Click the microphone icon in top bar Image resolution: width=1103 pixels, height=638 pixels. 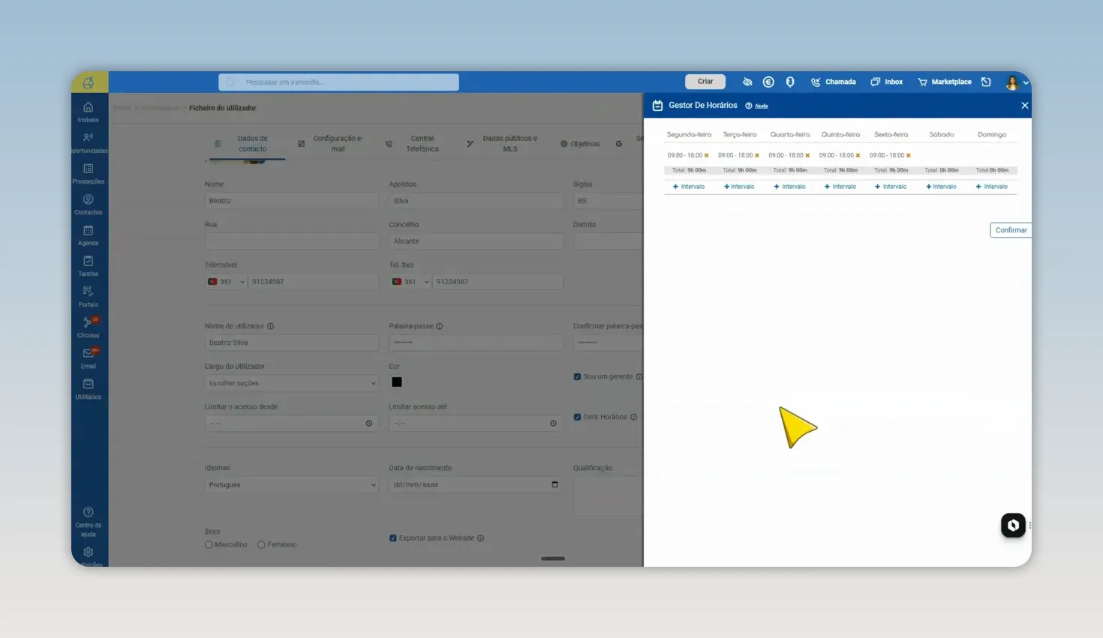(790, 82)
